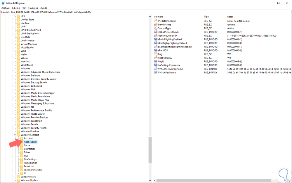Click the DWORD icon of IsBuildFlightingEnabled
The image size is (292, 183).
pyautogui.click(x=156, y=39)
